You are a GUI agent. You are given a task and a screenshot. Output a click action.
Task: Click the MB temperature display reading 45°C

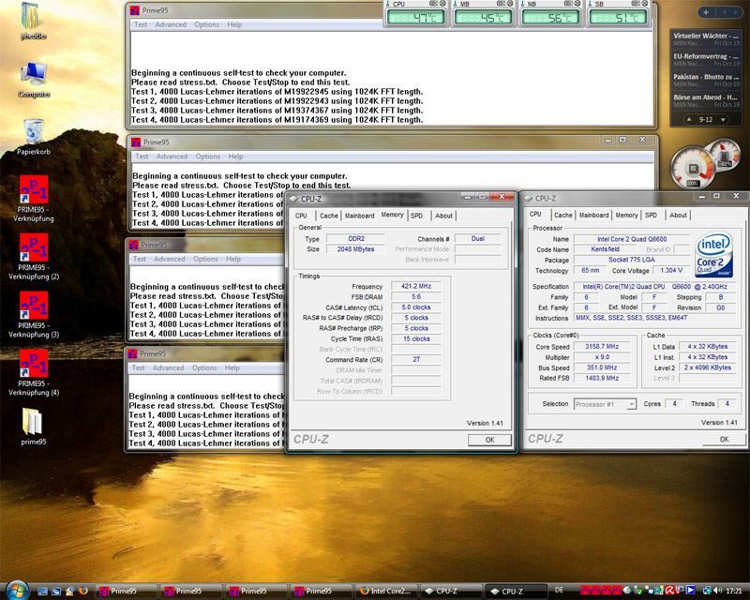pos(483,18)
